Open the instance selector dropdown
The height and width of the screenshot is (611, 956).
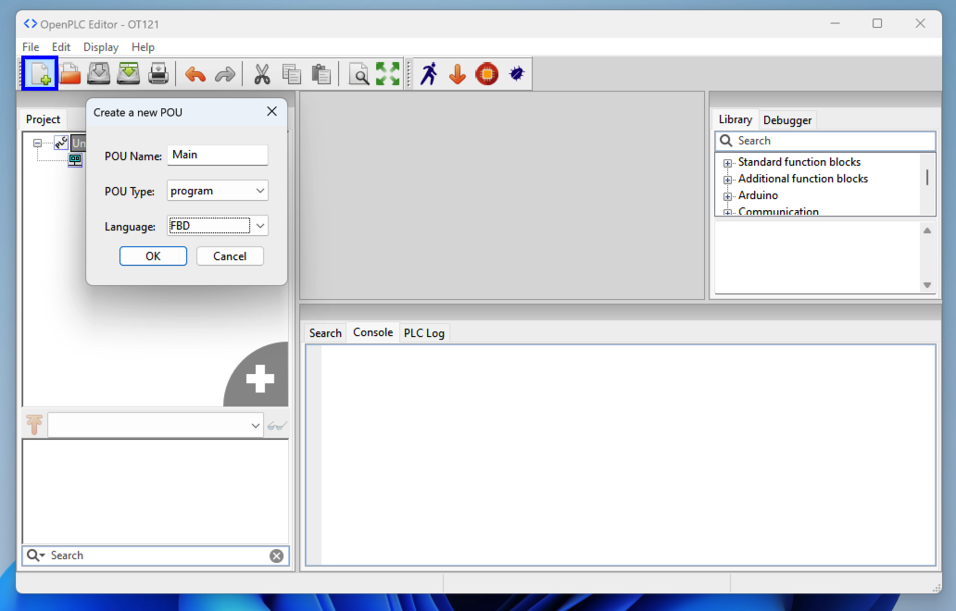tap(156, 425)
